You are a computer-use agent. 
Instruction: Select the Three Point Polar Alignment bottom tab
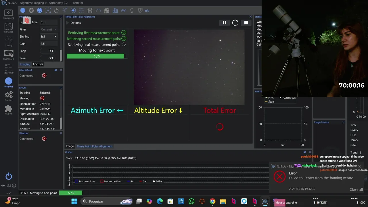click(x=95, y=146)
